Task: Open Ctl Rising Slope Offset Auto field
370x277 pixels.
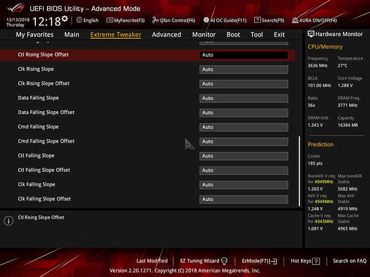Action: [244, 55]
